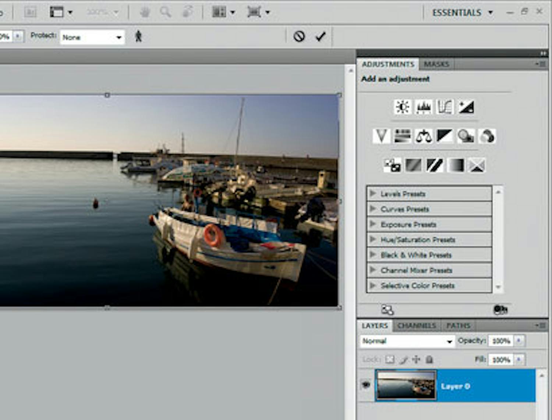Image resolution: width=552 pixels, height=420 pixels.
Task: Open the Opacity slider arrow
Action: (x=519, y=341)
